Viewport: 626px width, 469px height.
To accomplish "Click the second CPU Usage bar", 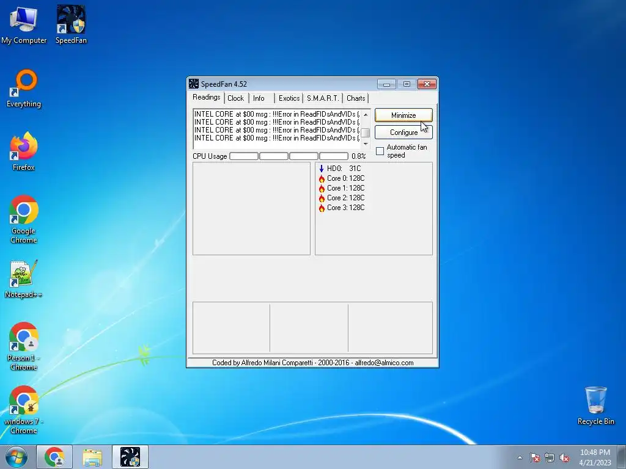I will click(273, 156).
